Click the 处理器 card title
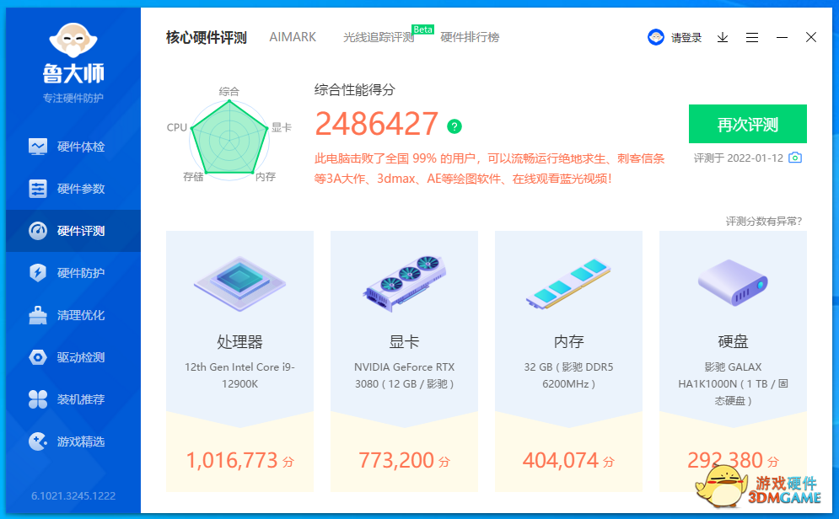The width and height of the screenshot is (839, 519). click(239, 341)
